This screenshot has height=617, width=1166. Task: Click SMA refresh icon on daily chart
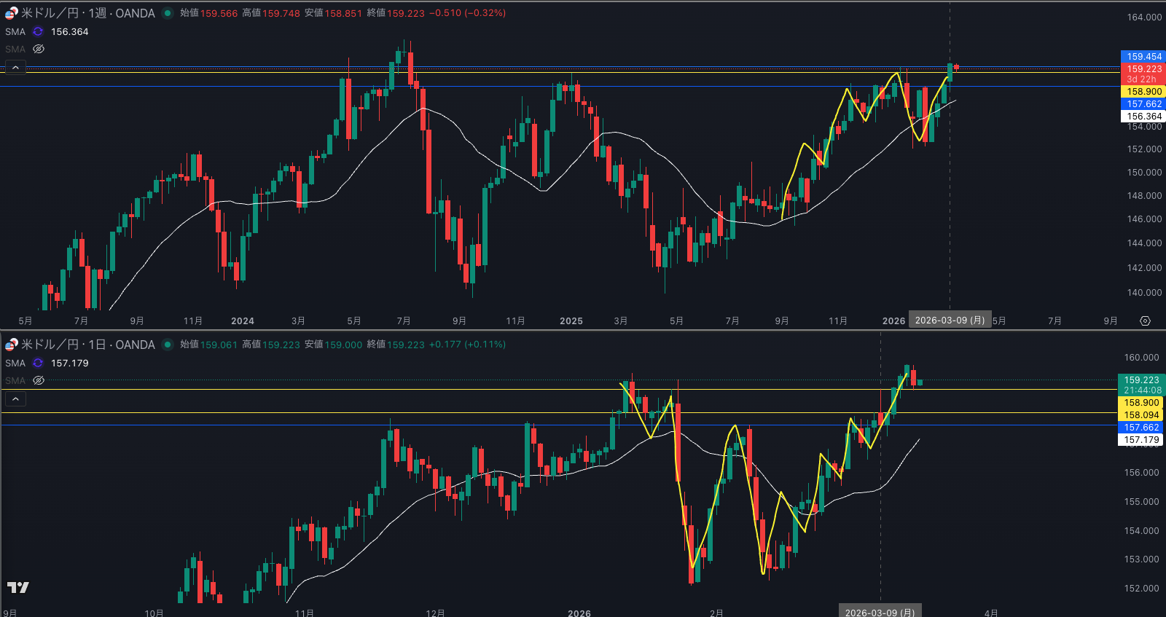[38, 363]
